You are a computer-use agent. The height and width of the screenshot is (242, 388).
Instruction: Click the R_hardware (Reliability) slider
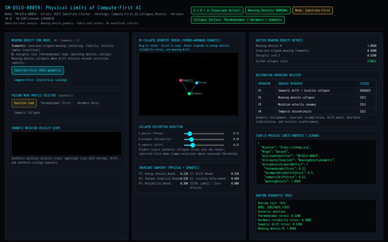point(204,139)
